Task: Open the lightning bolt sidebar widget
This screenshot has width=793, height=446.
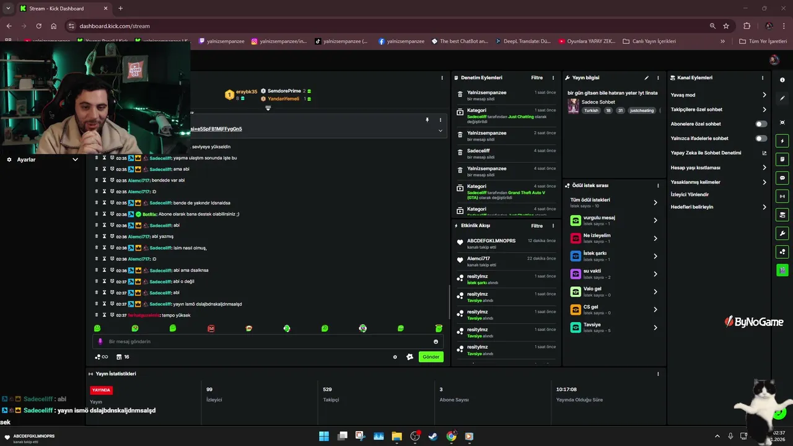Action: pos(782,141)
